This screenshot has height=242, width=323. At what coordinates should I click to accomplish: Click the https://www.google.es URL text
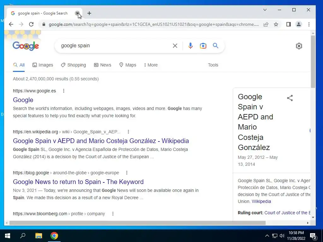[34, 91]
